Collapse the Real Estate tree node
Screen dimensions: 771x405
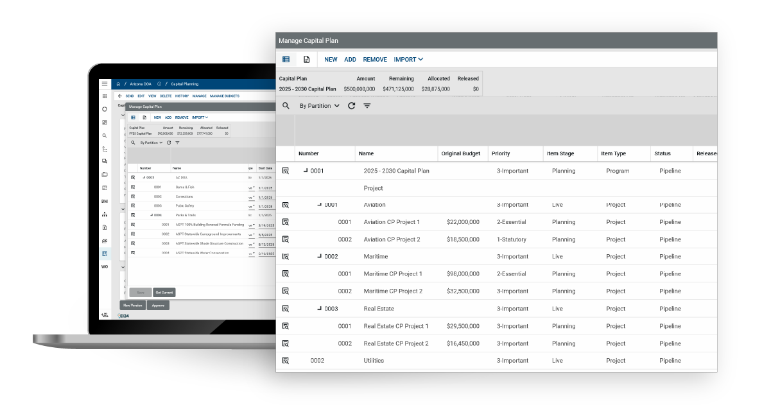pos(319,308)
